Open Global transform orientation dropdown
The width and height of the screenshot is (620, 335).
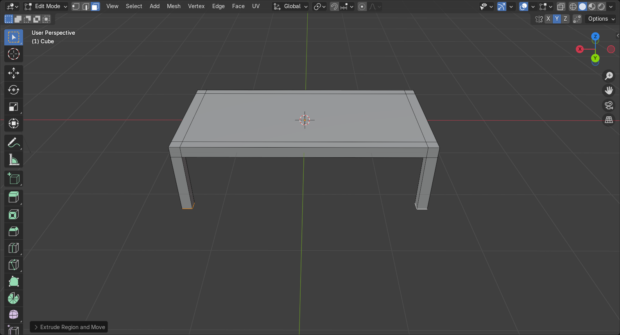(291, 6)
